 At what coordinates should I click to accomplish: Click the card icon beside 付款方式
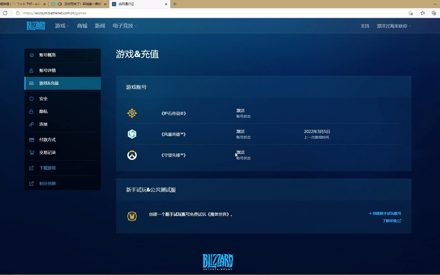pyautogui.click(x=32, y=140)
